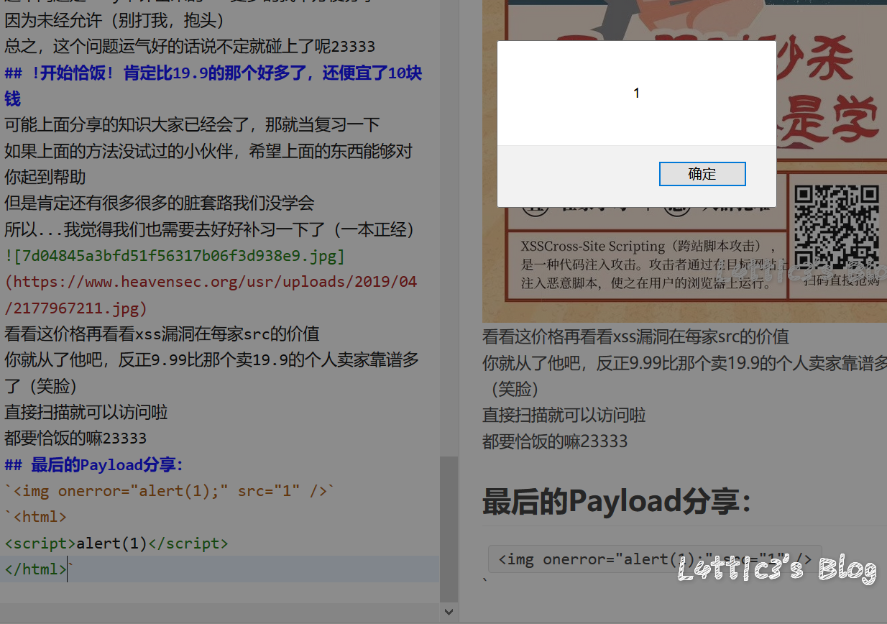Click the editor scrollbar down arrow
The width and height of the screenshot is (887, 624).
click(x=449, y=612)
